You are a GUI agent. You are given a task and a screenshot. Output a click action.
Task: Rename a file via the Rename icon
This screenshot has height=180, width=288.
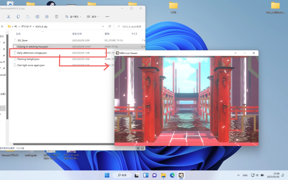(37, 17)
